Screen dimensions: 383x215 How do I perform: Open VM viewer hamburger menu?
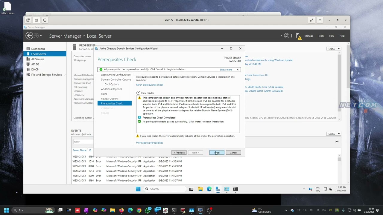[320, 20]
